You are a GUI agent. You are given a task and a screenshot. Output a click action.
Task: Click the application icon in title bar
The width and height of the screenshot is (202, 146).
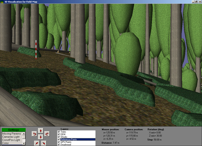2,2
